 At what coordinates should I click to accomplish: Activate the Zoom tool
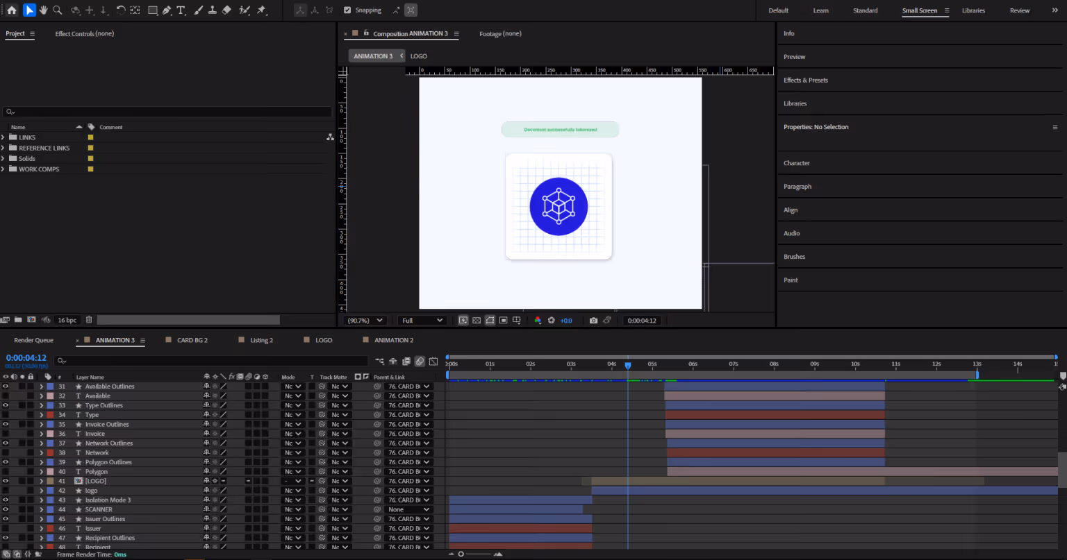click(x=58, y=10)
